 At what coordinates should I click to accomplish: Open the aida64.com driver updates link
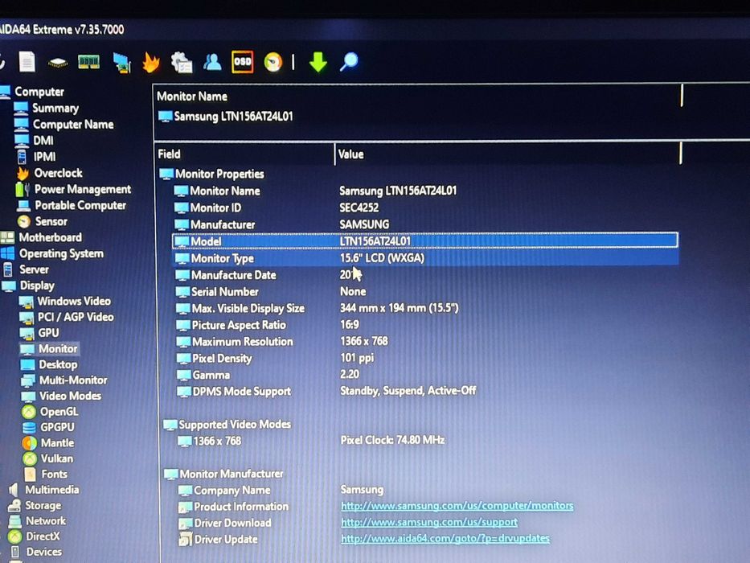pos(445,539)
